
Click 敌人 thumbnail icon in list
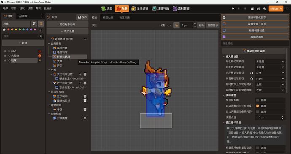(40, 51)
